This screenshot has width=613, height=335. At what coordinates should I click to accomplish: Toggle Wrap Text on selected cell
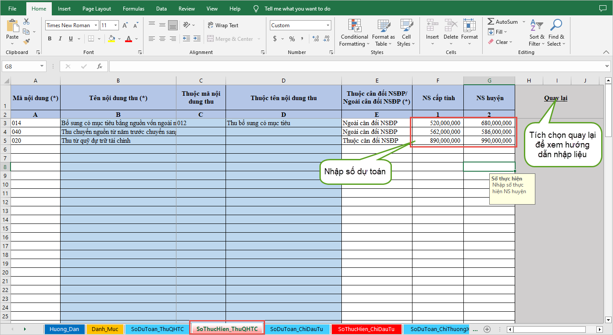coord(222,25)
